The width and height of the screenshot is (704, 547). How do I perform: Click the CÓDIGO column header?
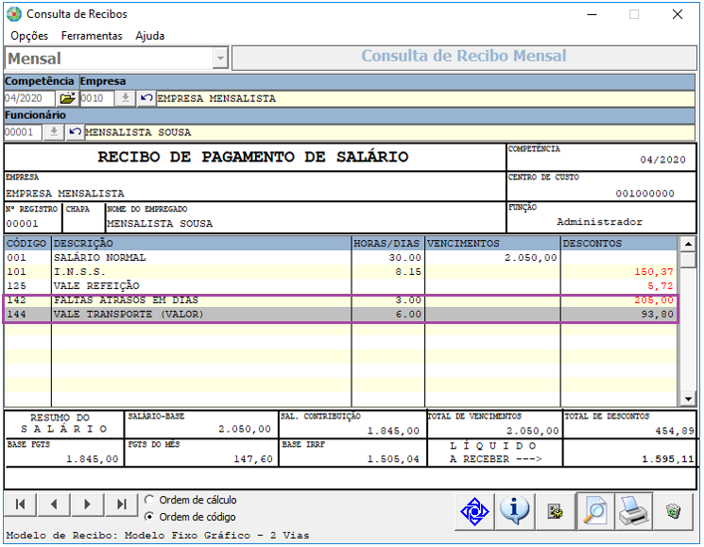pos(27,243)
